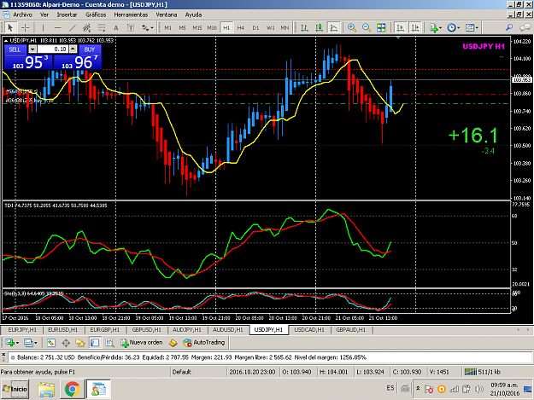Switch to the AUDJPY,H1 chart tab
Screen dimensions: 534x400
(x=186, y=330)
